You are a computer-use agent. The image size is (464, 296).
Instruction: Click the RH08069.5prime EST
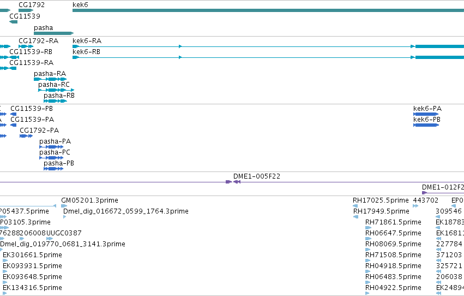click(x=368, y=250)
